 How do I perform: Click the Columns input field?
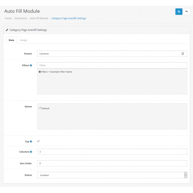[x=112, y=152]
